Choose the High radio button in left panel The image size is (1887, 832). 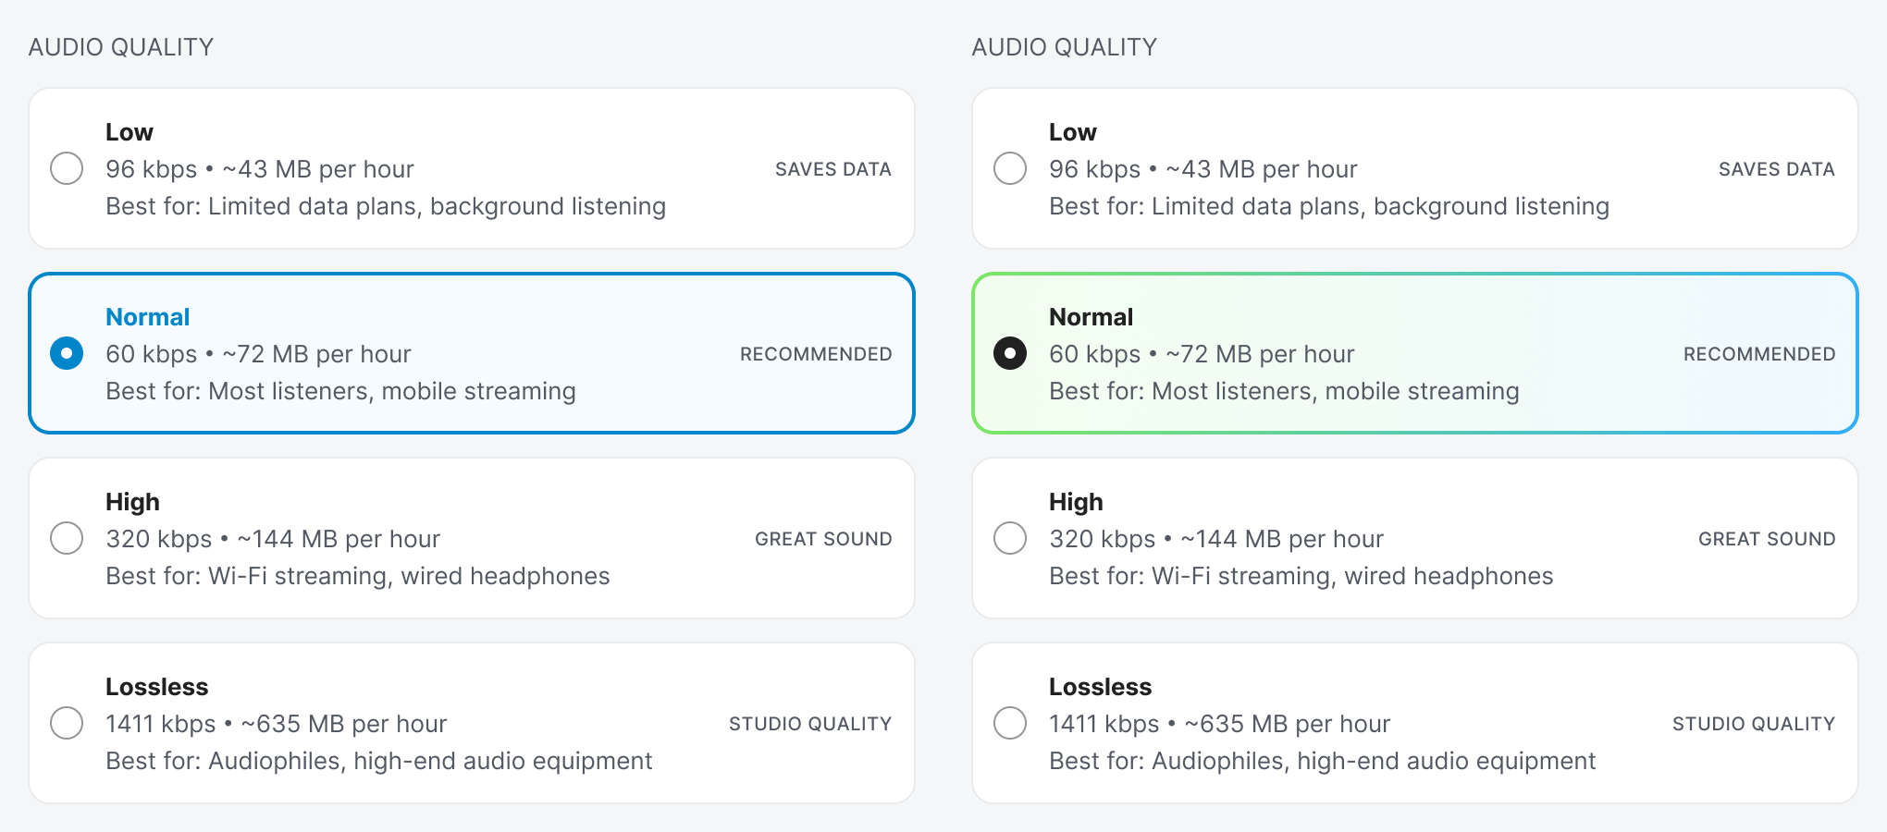(67, 538)
